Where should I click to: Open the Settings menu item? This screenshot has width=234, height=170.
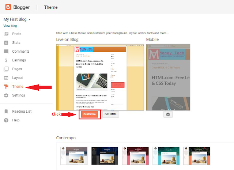19,95
